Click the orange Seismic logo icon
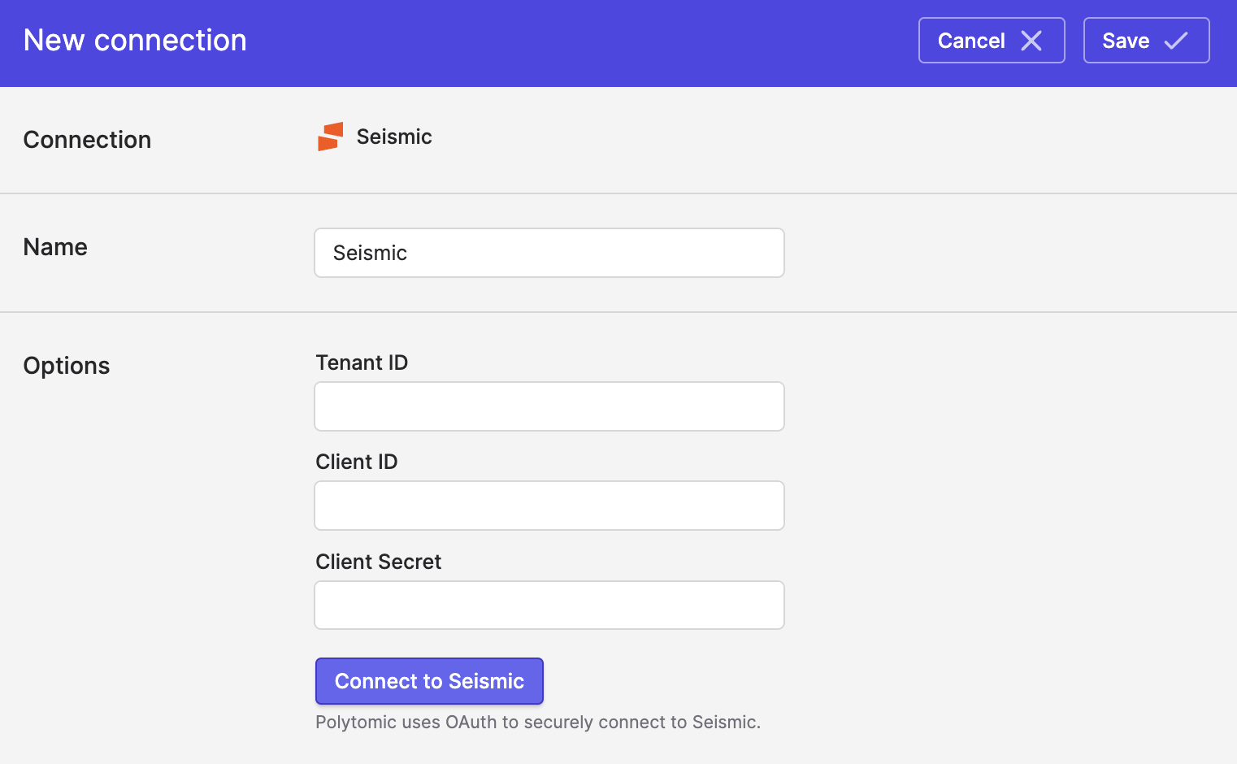This screenshot has width=1237, height=764. (330, 137)
